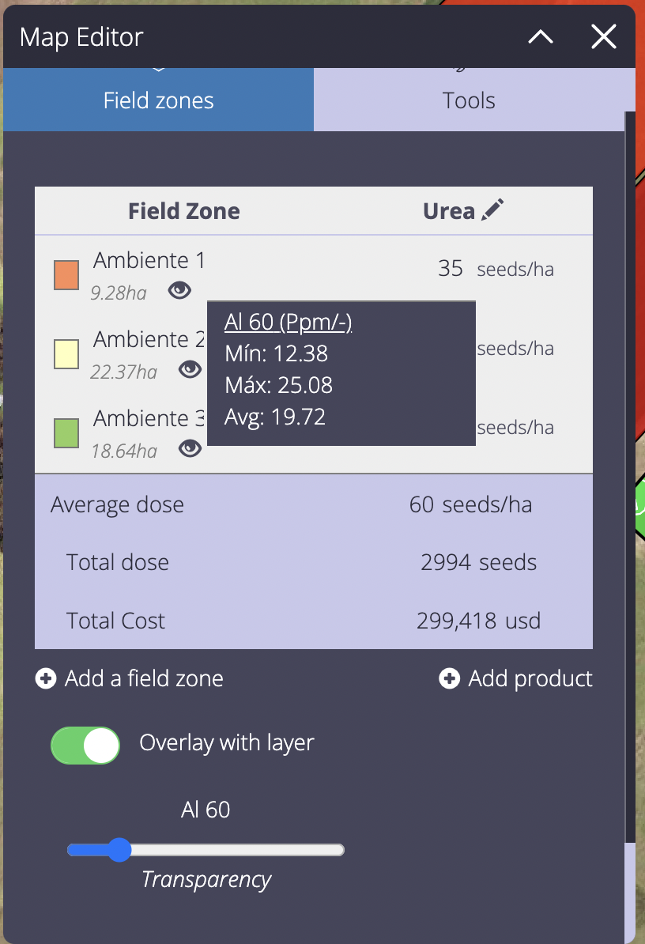Image resolution: width=645 pixels, height=944 pixels.
Task: Click the plus icon beside Add a field zone
Action: [46, 678]
